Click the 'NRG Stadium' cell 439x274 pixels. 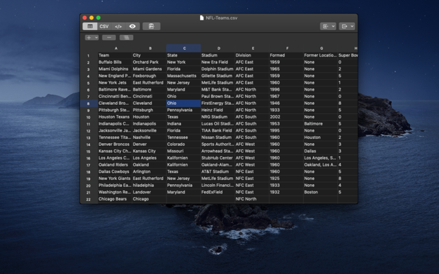pos(218,117)
